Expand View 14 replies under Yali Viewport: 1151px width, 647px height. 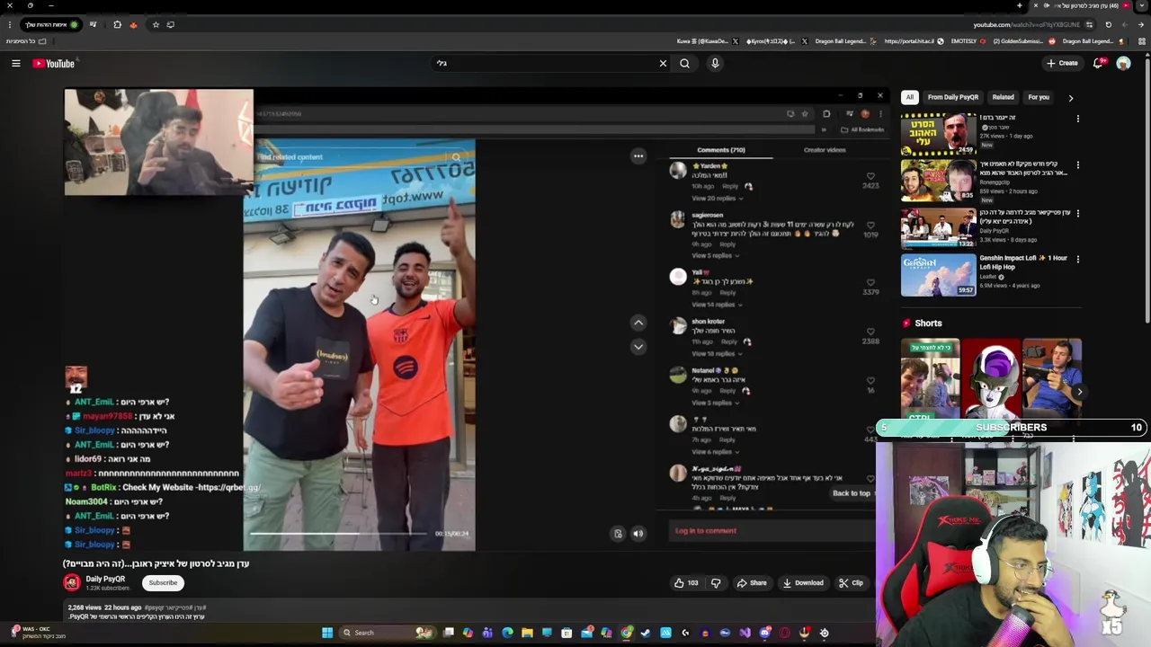pos(717,305)
